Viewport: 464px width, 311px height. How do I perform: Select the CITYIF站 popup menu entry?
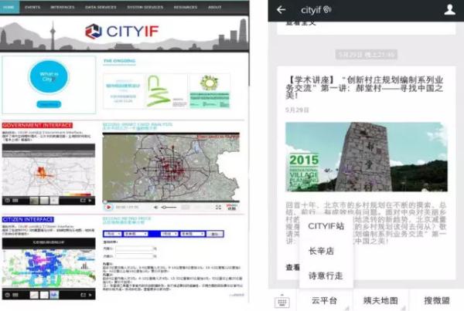(326, 226)
